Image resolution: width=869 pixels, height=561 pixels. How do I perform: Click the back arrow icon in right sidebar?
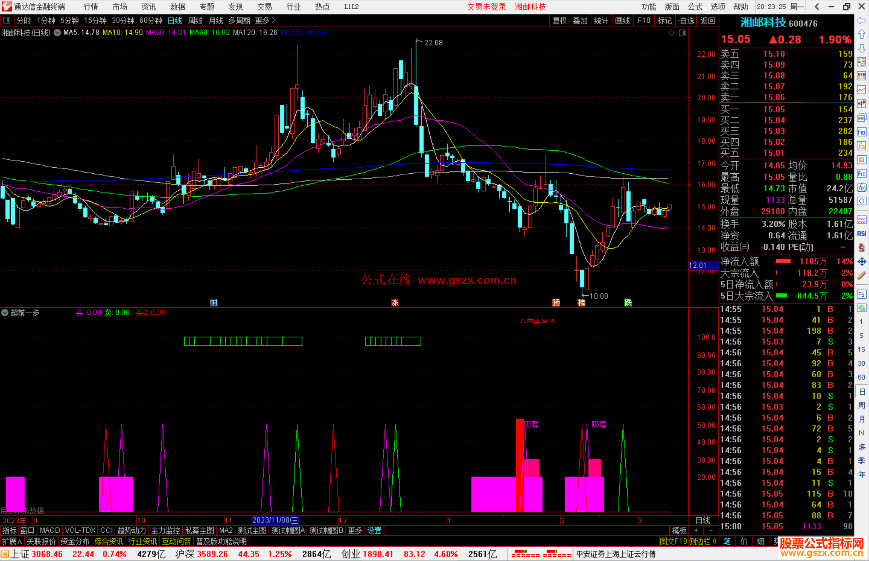click(x=861, y=21)
